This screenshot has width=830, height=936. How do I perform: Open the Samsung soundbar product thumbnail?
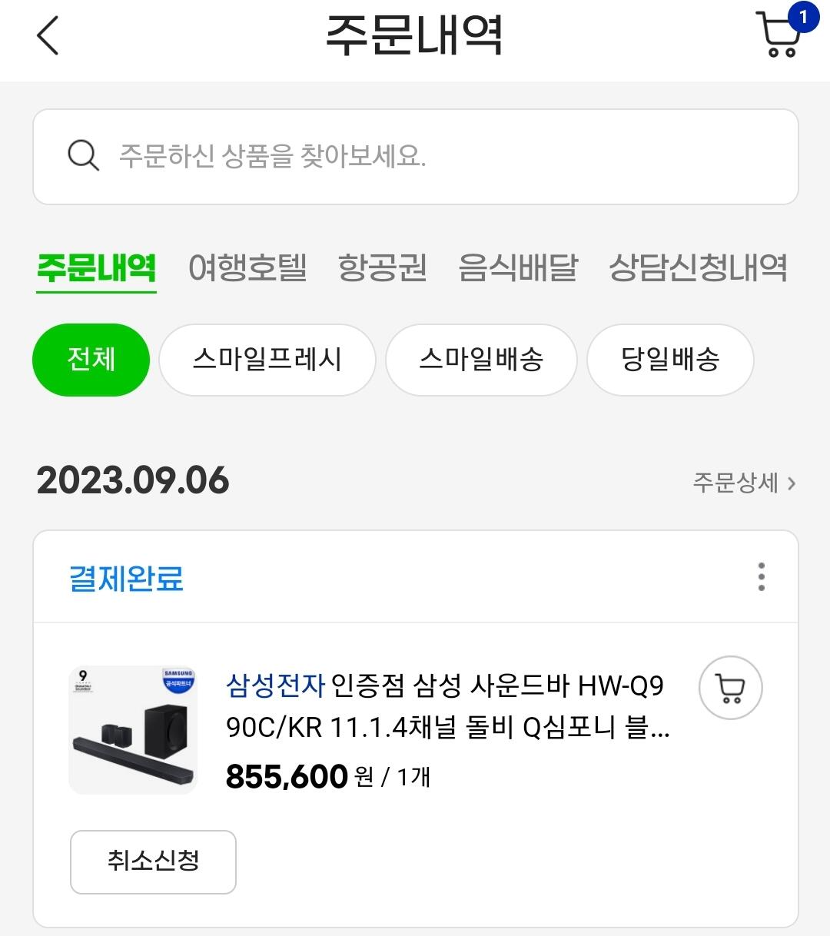133,729
